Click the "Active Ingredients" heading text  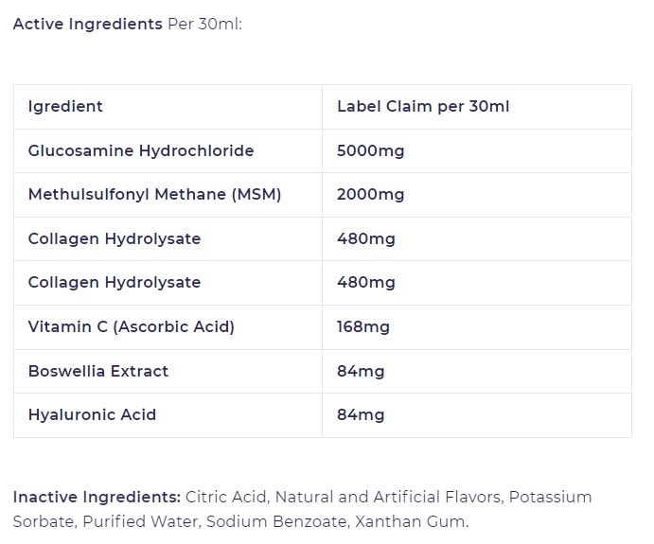(x=87, y=24)
